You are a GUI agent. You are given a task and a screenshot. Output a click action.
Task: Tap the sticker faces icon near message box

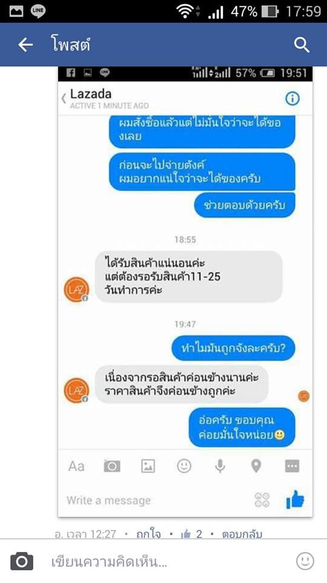click(x=262, y=500)
